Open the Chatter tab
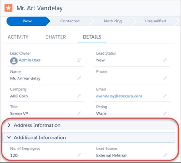 56,37
